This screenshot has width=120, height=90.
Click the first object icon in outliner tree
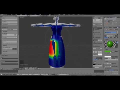point(107,20)
